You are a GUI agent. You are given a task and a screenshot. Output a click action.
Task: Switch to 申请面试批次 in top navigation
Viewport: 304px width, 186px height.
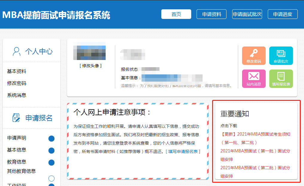(247, 14)
